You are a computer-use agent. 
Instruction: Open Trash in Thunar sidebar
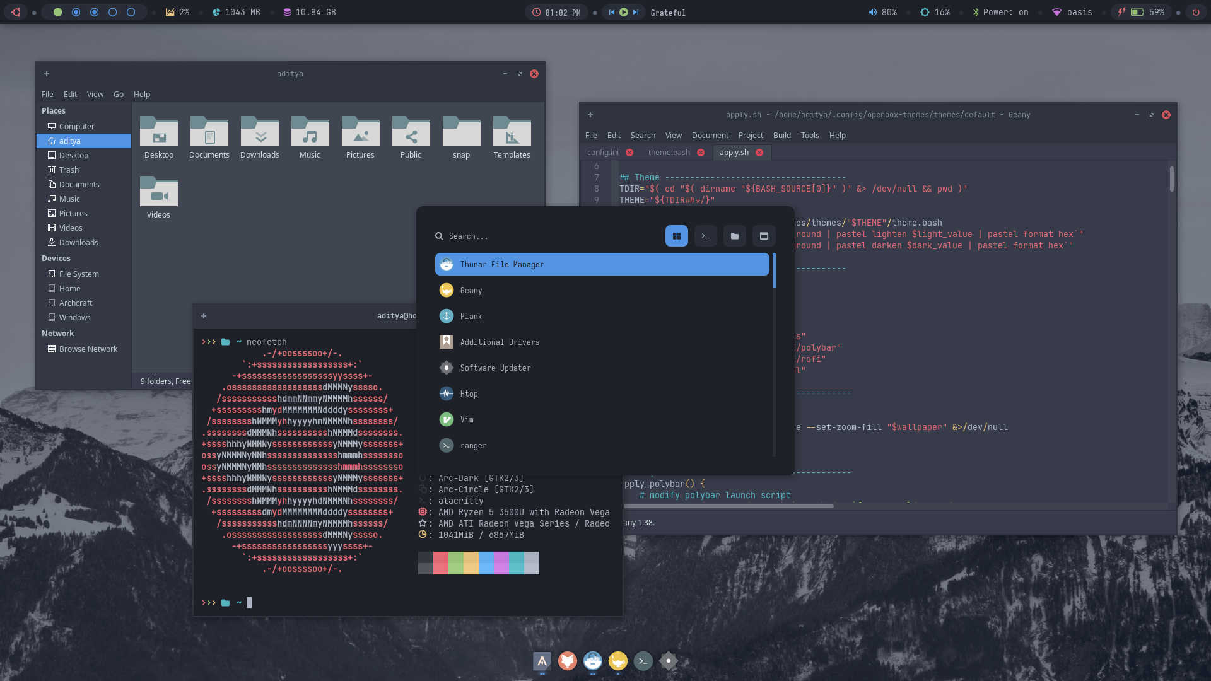[69, 170]
